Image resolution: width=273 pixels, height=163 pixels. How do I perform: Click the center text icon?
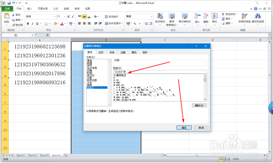pyautogui.click(x=84, y=23)
